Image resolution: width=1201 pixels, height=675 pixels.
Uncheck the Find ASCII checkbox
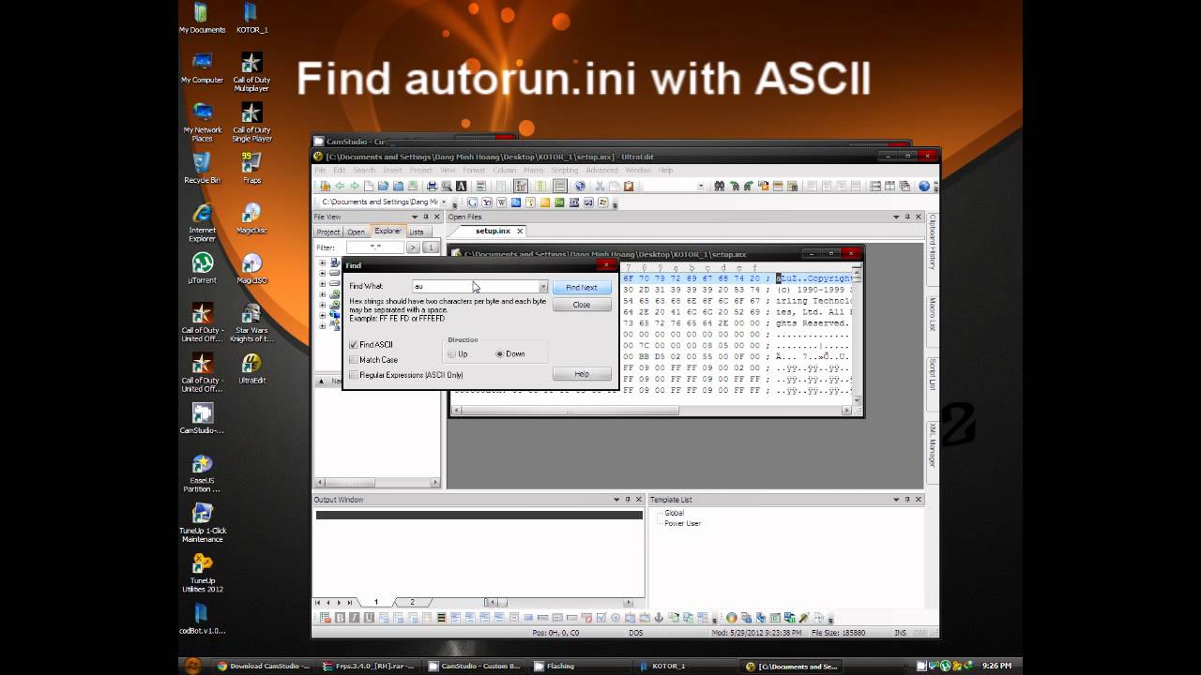pos(353,345)
